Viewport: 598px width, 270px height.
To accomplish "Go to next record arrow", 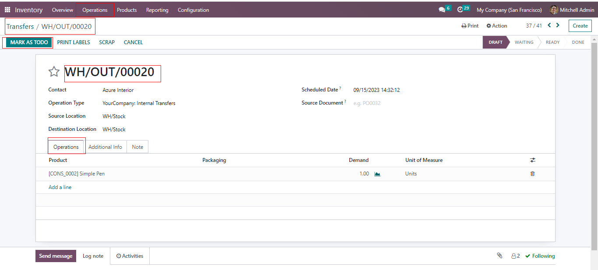I will (558, 25).
